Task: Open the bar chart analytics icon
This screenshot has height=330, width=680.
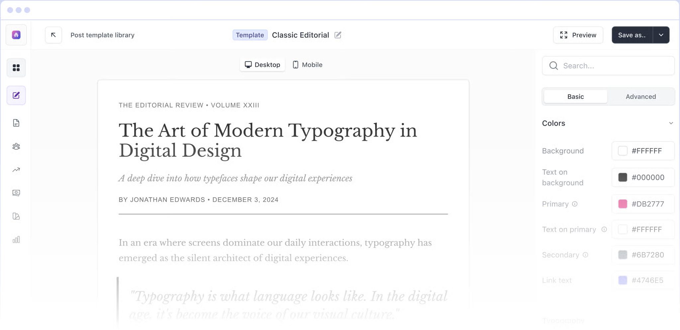Action: pos(16,239)
